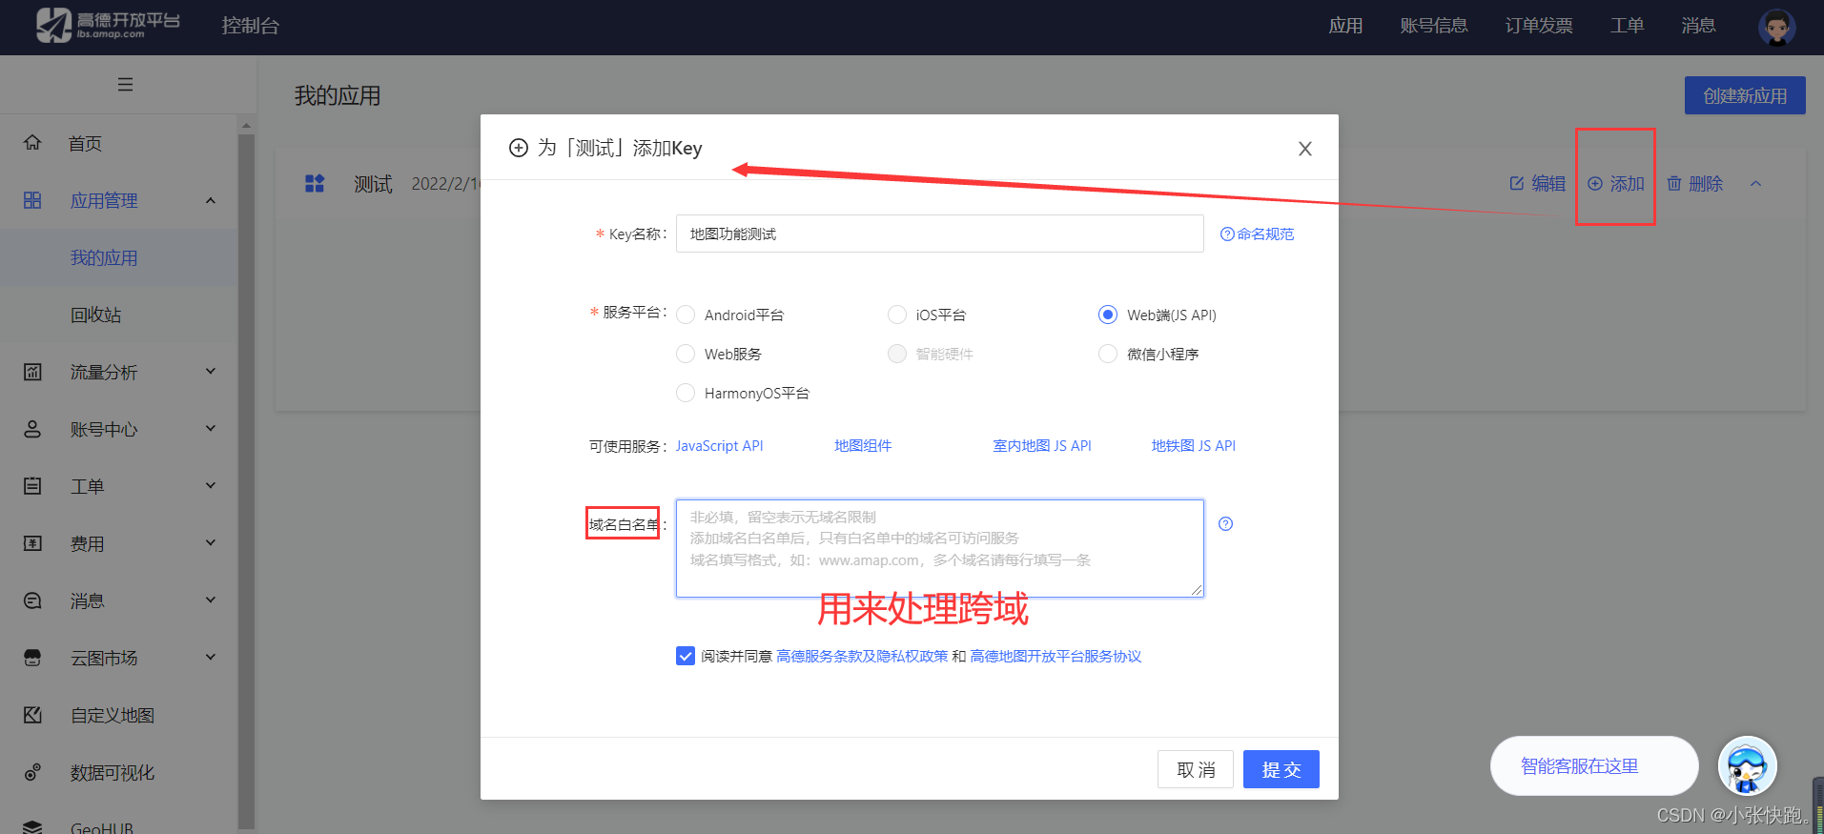The height and width of the screenshot is (834, 1824).
Task: Click the help icon beside domain whitelist
Action: pyautogui.click(x=1226, y=523)
